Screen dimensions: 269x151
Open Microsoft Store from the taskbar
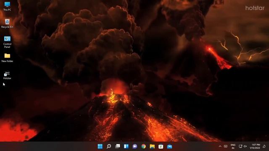click(x=161, y=146)
